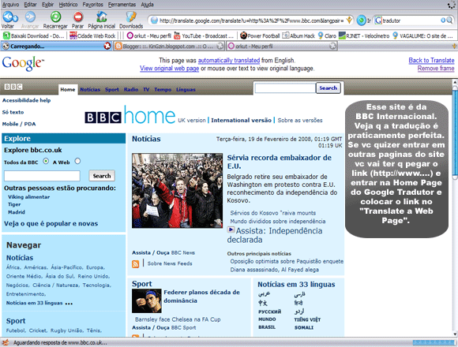
Task: Click the Back to Translate link
Action: point(431,61)
